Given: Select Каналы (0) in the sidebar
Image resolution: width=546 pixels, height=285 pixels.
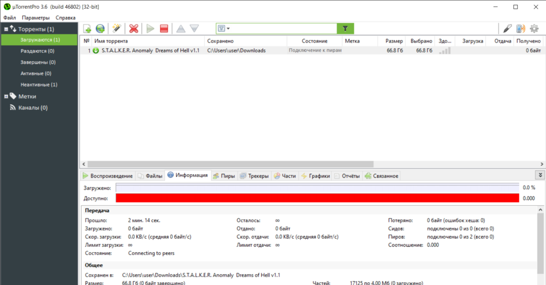Looking at the screenshot, I should pos(33,108).
